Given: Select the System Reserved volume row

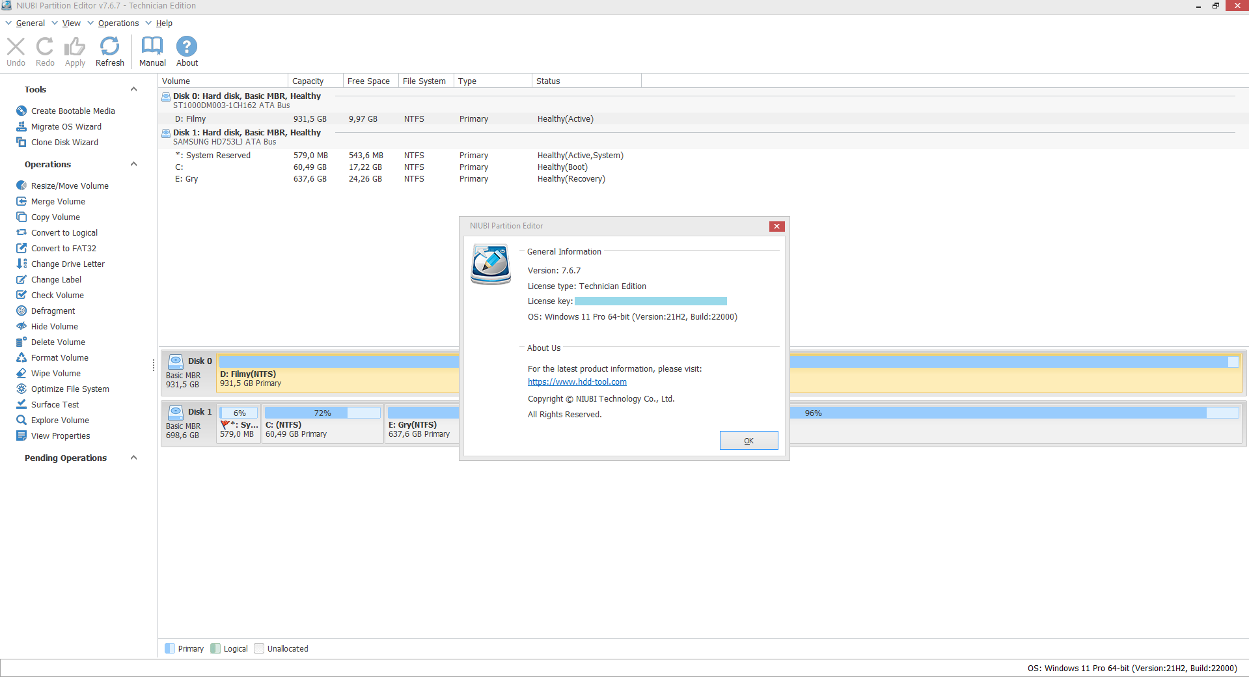Looking at the screenshot, I should pos(703,156).
